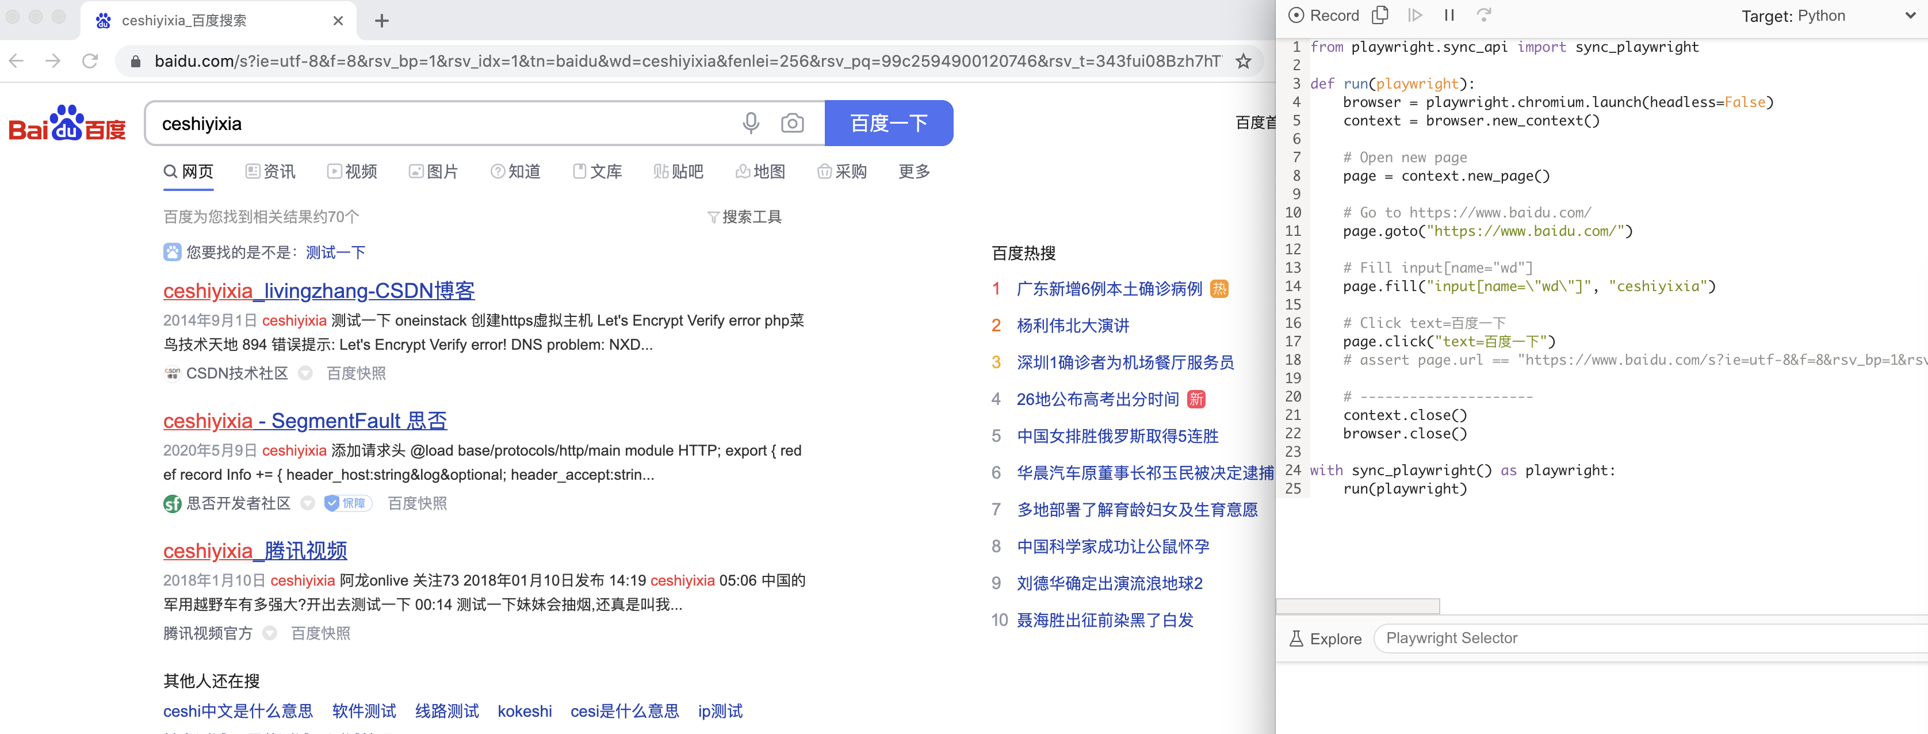Click the copy icon in Playwright inspector
Image resolution: width=1928 pixels, height=734 pixels.
(x=1379, y=15)
